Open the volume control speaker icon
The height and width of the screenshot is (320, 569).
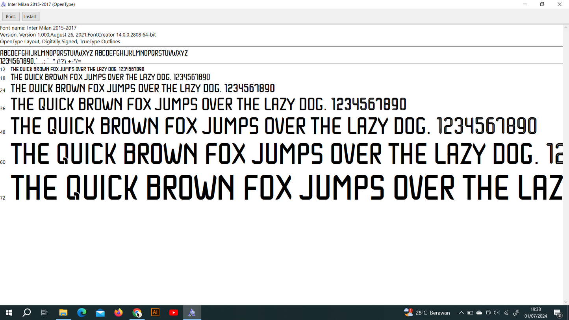[x=497, y=313]
